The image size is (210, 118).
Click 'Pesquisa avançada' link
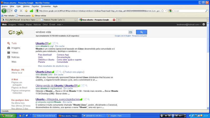point(139,36)
